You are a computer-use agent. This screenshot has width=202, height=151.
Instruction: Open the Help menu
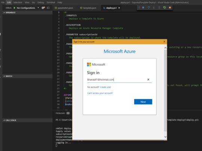point(59,2)
